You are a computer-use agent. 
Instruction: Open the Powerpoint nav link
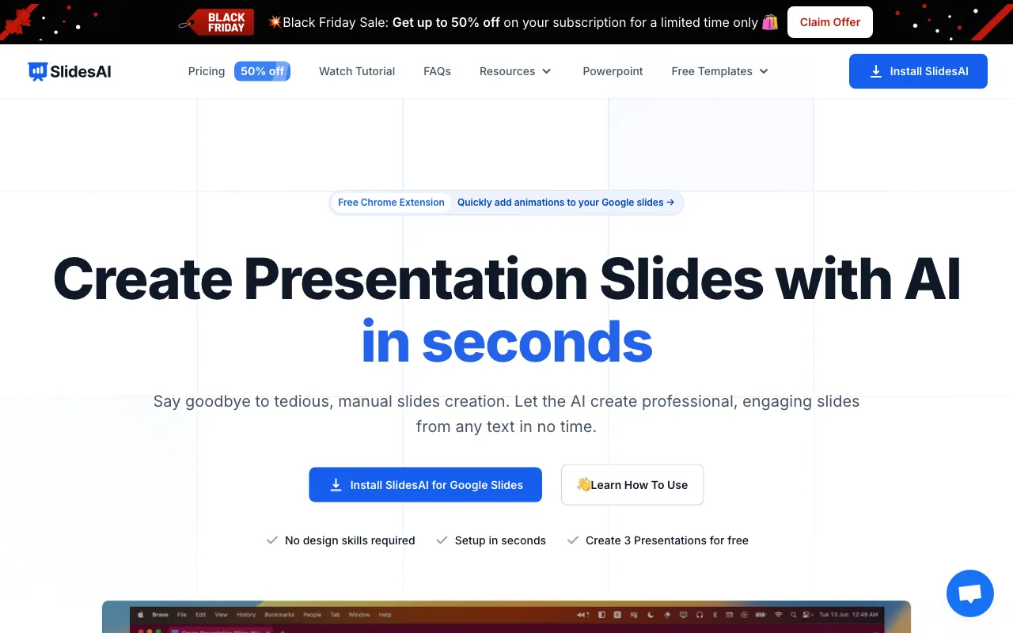click(x=613, y=71)
